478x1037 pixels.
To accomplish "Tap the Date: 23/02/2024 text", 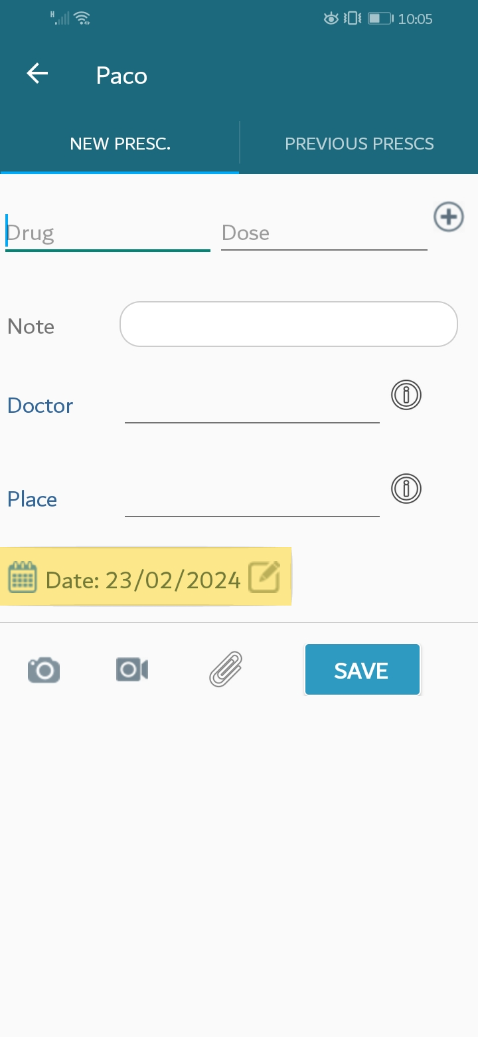I will (143, 580).
